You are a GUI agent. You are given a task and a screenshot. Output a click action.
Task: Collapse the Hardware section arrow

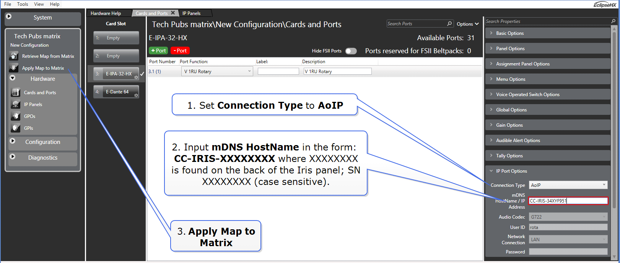[x=13, y=78]
